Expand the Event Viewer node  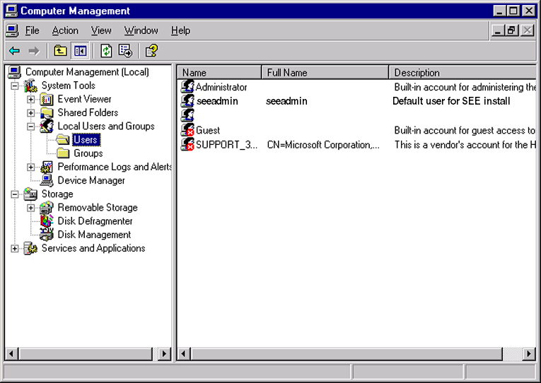30,100
